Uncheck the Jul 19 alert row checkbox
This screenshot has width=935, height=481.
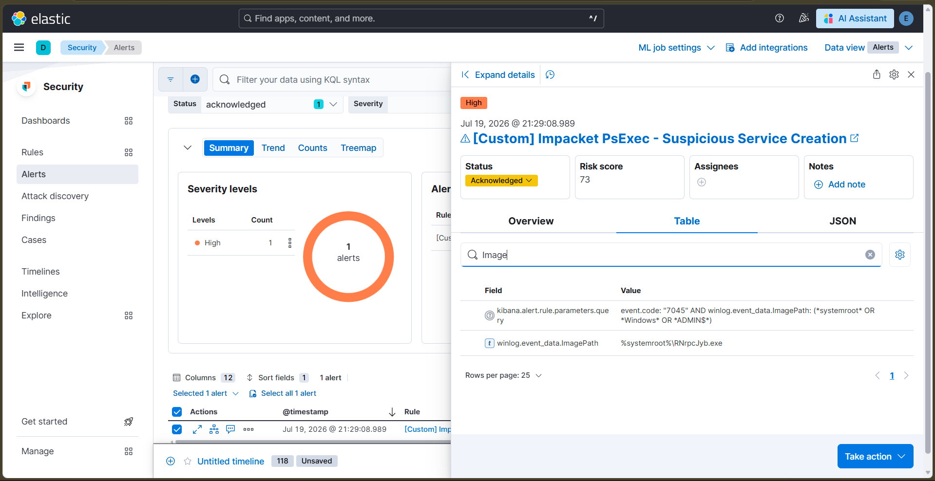pyautogui.click(x=177, y=429)
